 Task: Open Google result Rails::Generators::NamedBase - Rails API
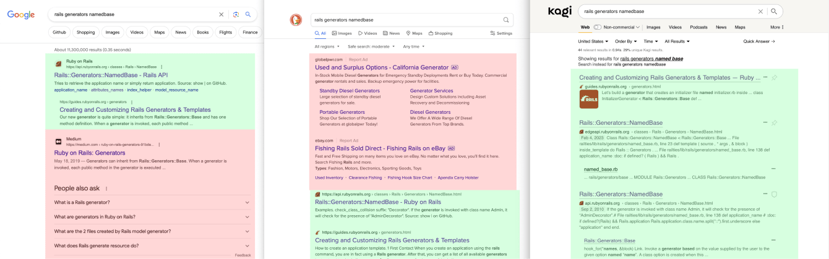[x=111, y=75]
